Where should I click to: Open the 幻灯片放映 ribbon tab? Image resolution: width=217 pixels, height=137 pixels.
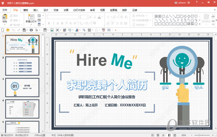point(79,10)
